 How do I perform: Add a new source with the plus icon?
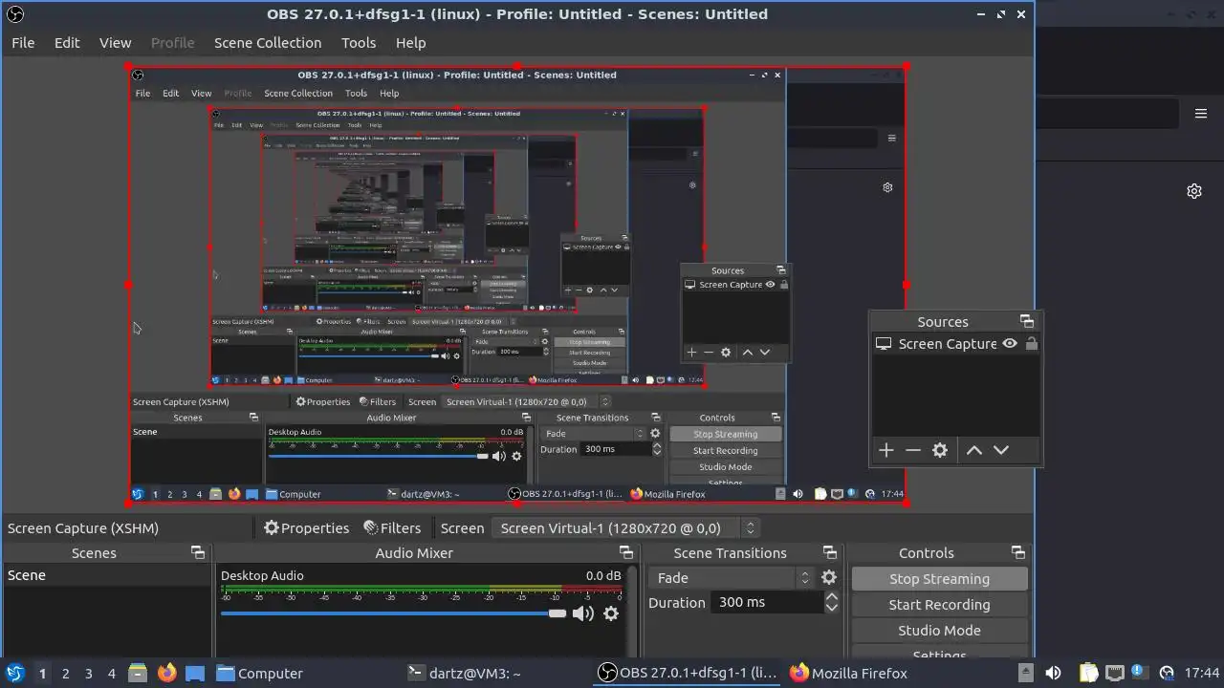coord(886,450)
